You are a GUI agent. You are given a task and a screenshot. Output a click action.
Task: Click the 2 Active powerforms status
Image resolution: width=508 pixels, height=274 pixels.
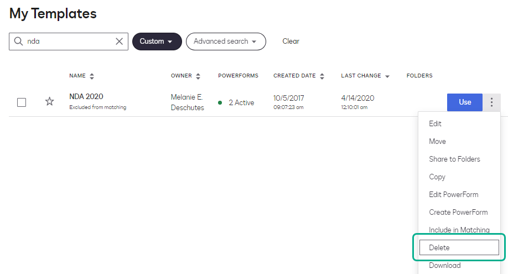(x=236, y=103)
